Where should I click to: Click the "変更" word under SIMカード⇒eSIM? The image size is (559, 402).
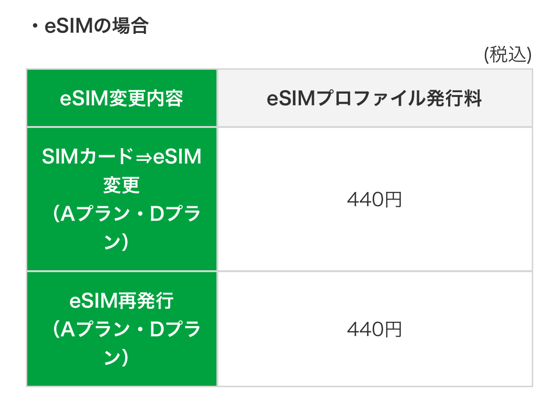click(x=121, y=186)
